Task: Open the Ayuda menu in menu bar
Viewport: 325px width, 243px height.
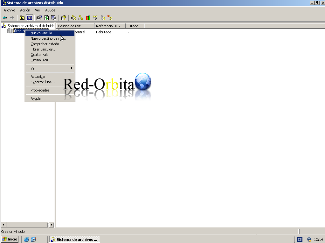Action: pyautogui.click(x=50, y=10)
